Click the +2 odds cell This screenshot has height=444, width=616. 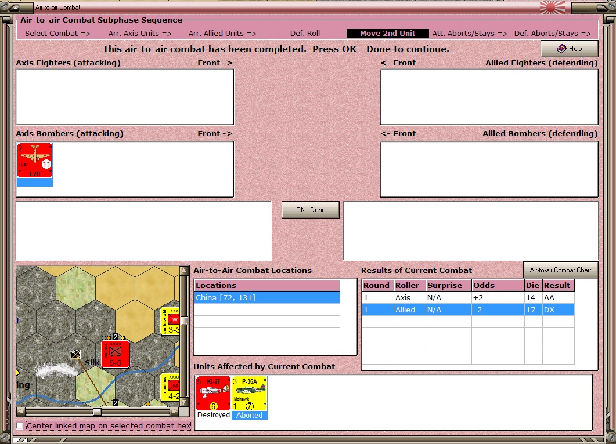(498, 298)
